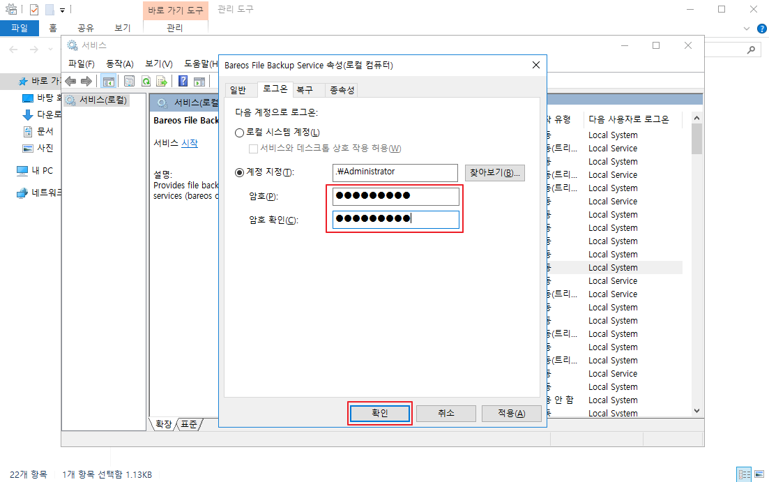Click account name field with Administrator

(395, 173)
